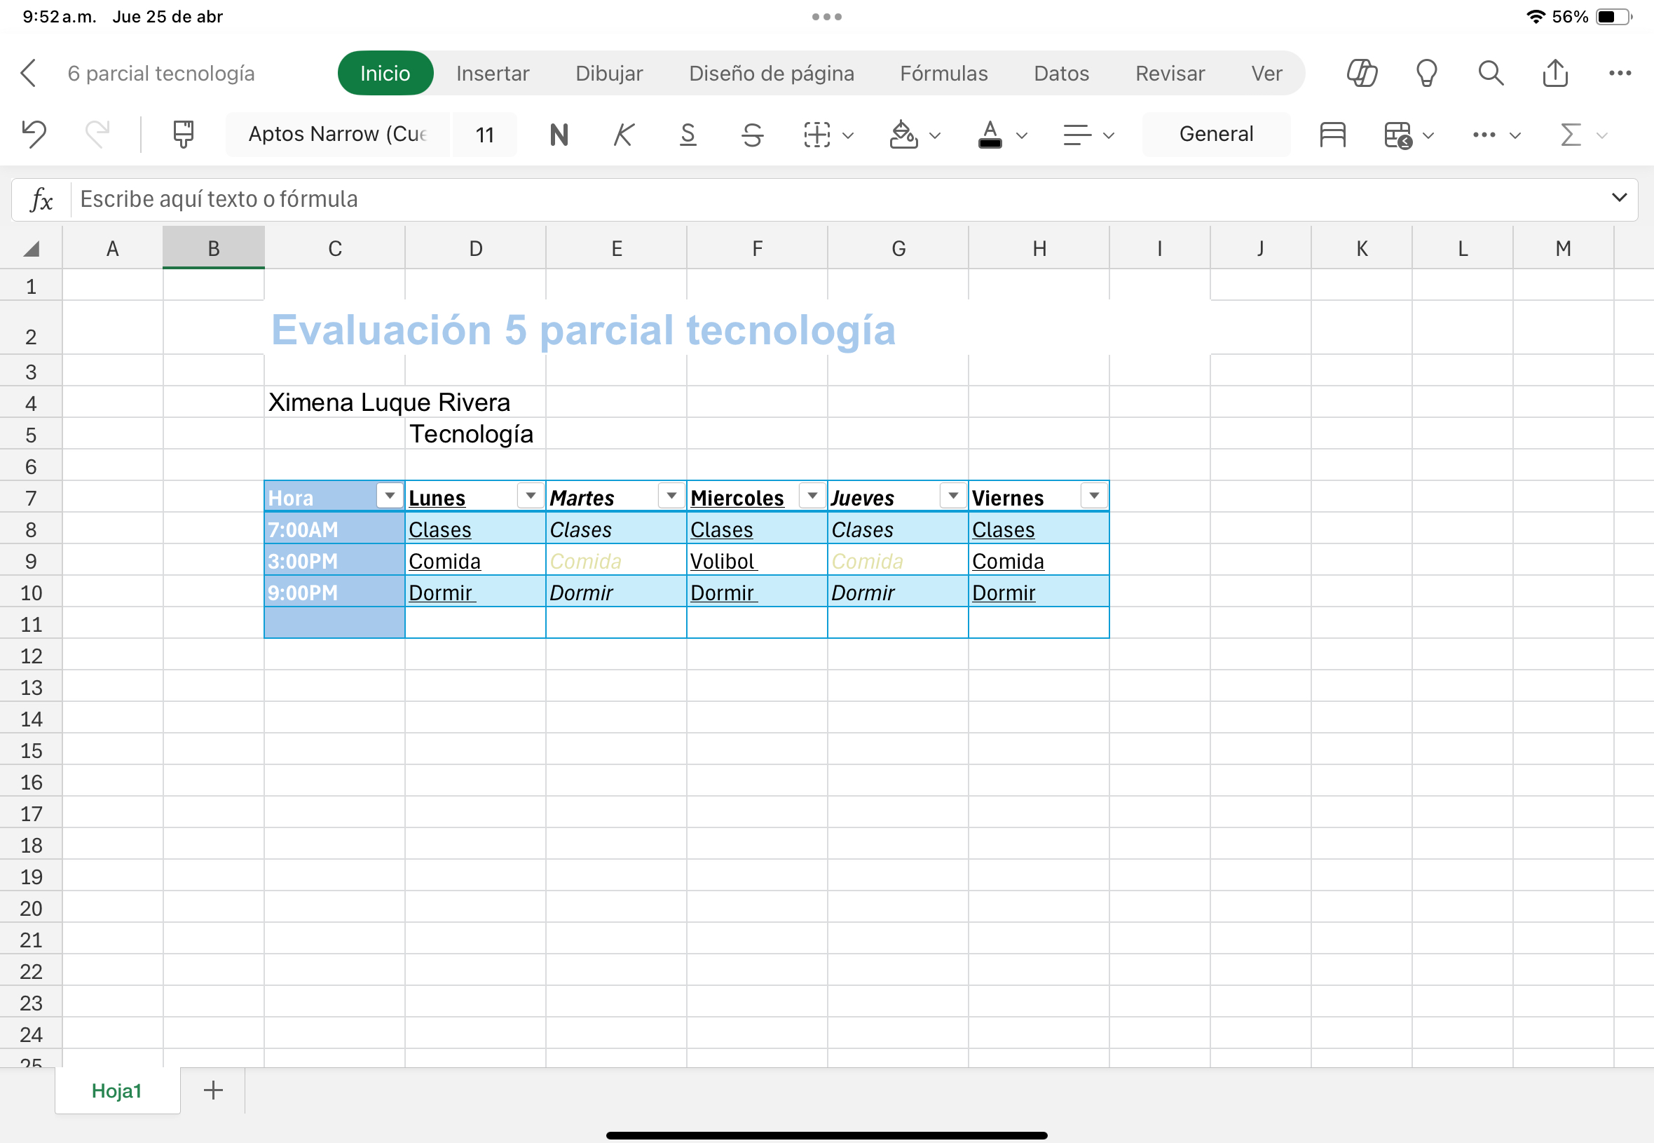1654x1143 pixels.
Task: Open the Hora column filter dropdown
Action: coord(390,496)
